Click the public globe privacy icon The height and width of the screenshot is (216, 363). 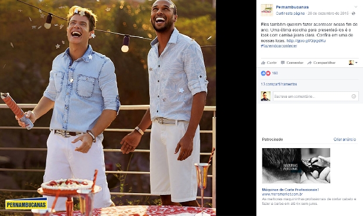[x=353, y=13]
